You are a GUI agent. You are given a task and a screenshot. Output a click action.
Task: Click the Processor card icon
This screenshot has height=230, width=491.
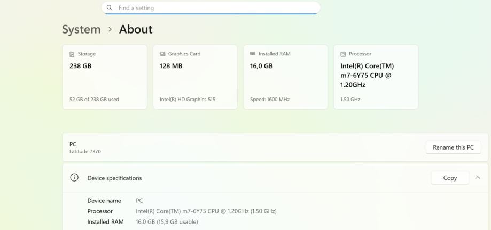343,54
